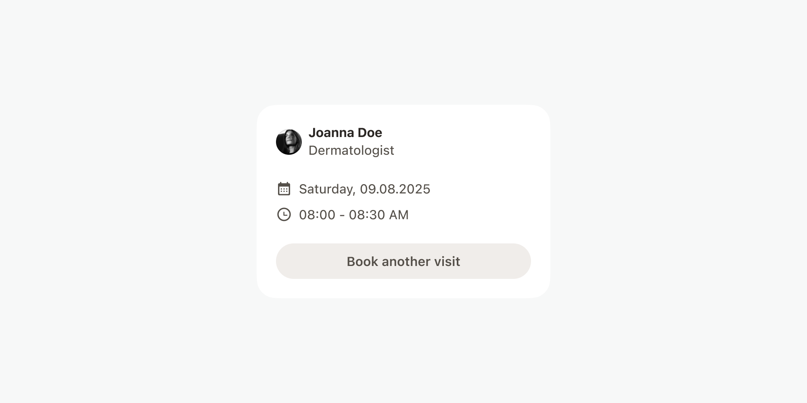807x403 pixels.
Task: Click the "Dermatologist" specialty label
Action: (x=351, y=150)
